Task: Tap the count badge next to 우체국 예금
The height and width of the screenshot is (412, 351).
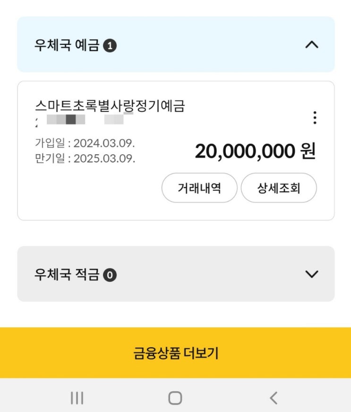Action: pos(110,46)
